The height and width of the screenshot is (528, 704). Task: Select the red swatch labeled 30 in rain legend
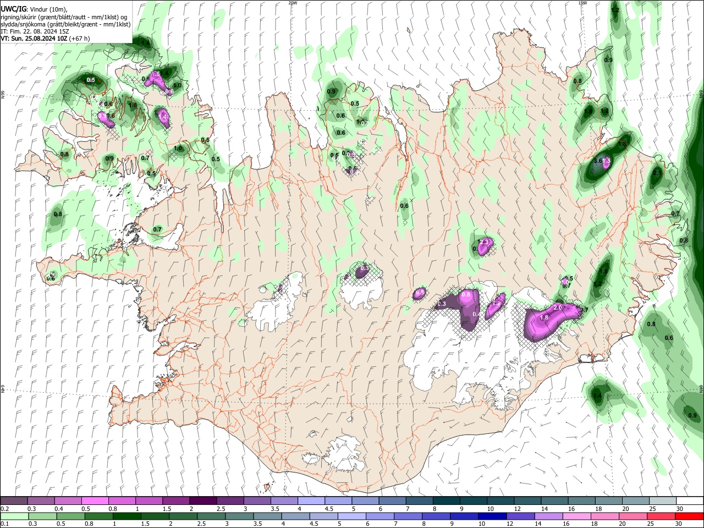click(689, 516)
